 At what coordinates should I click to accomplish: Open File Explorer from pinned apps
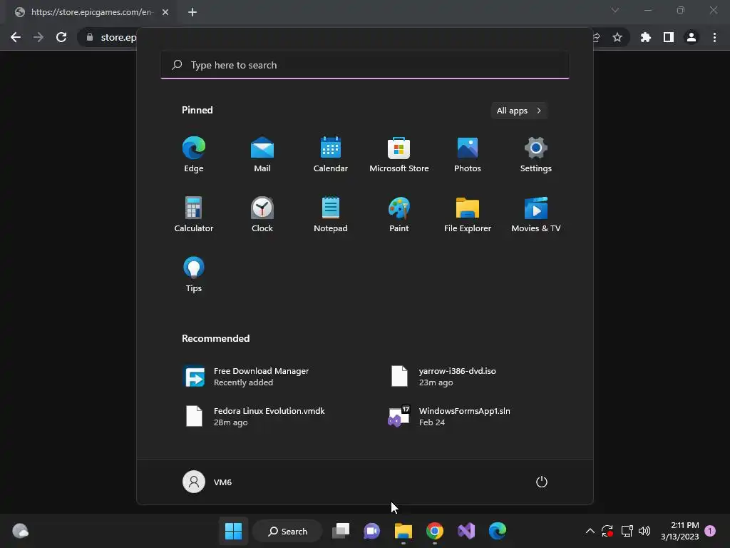468,214
